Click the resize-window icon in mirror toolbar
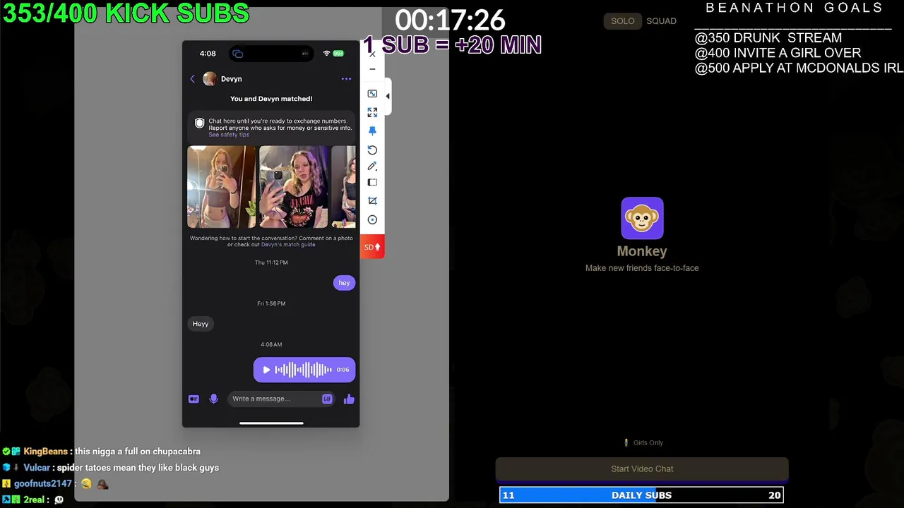 tap(372, 94)
